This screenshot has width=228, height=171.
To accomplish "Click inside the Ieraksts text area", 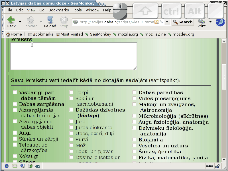I will point(74,56).
